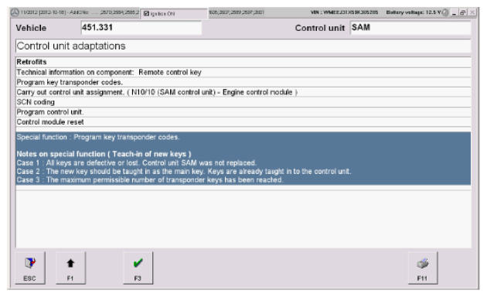
Task: Click Case 3 maximum keys reached note
Action: coord(150,180)
